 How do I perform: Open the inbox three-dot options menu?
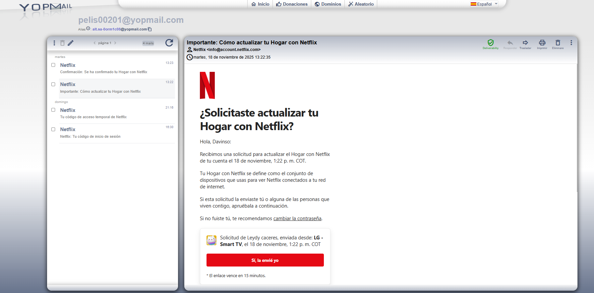[x=54, y=43]
